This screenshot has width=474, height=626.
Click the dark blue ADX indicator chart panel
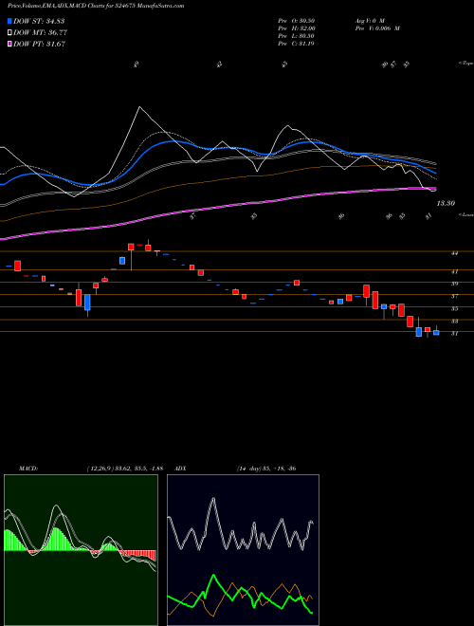coord(243,550)
